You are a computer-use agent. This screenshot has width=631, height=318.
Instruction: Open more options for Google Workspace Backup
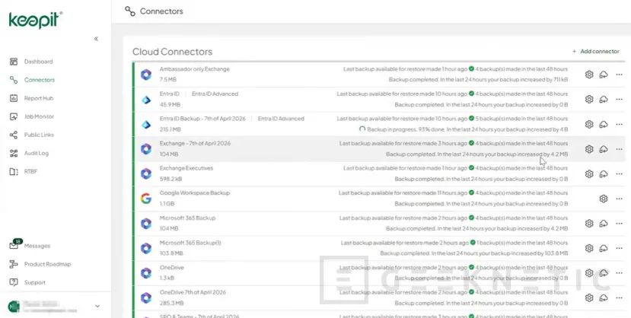click(619, 199)
